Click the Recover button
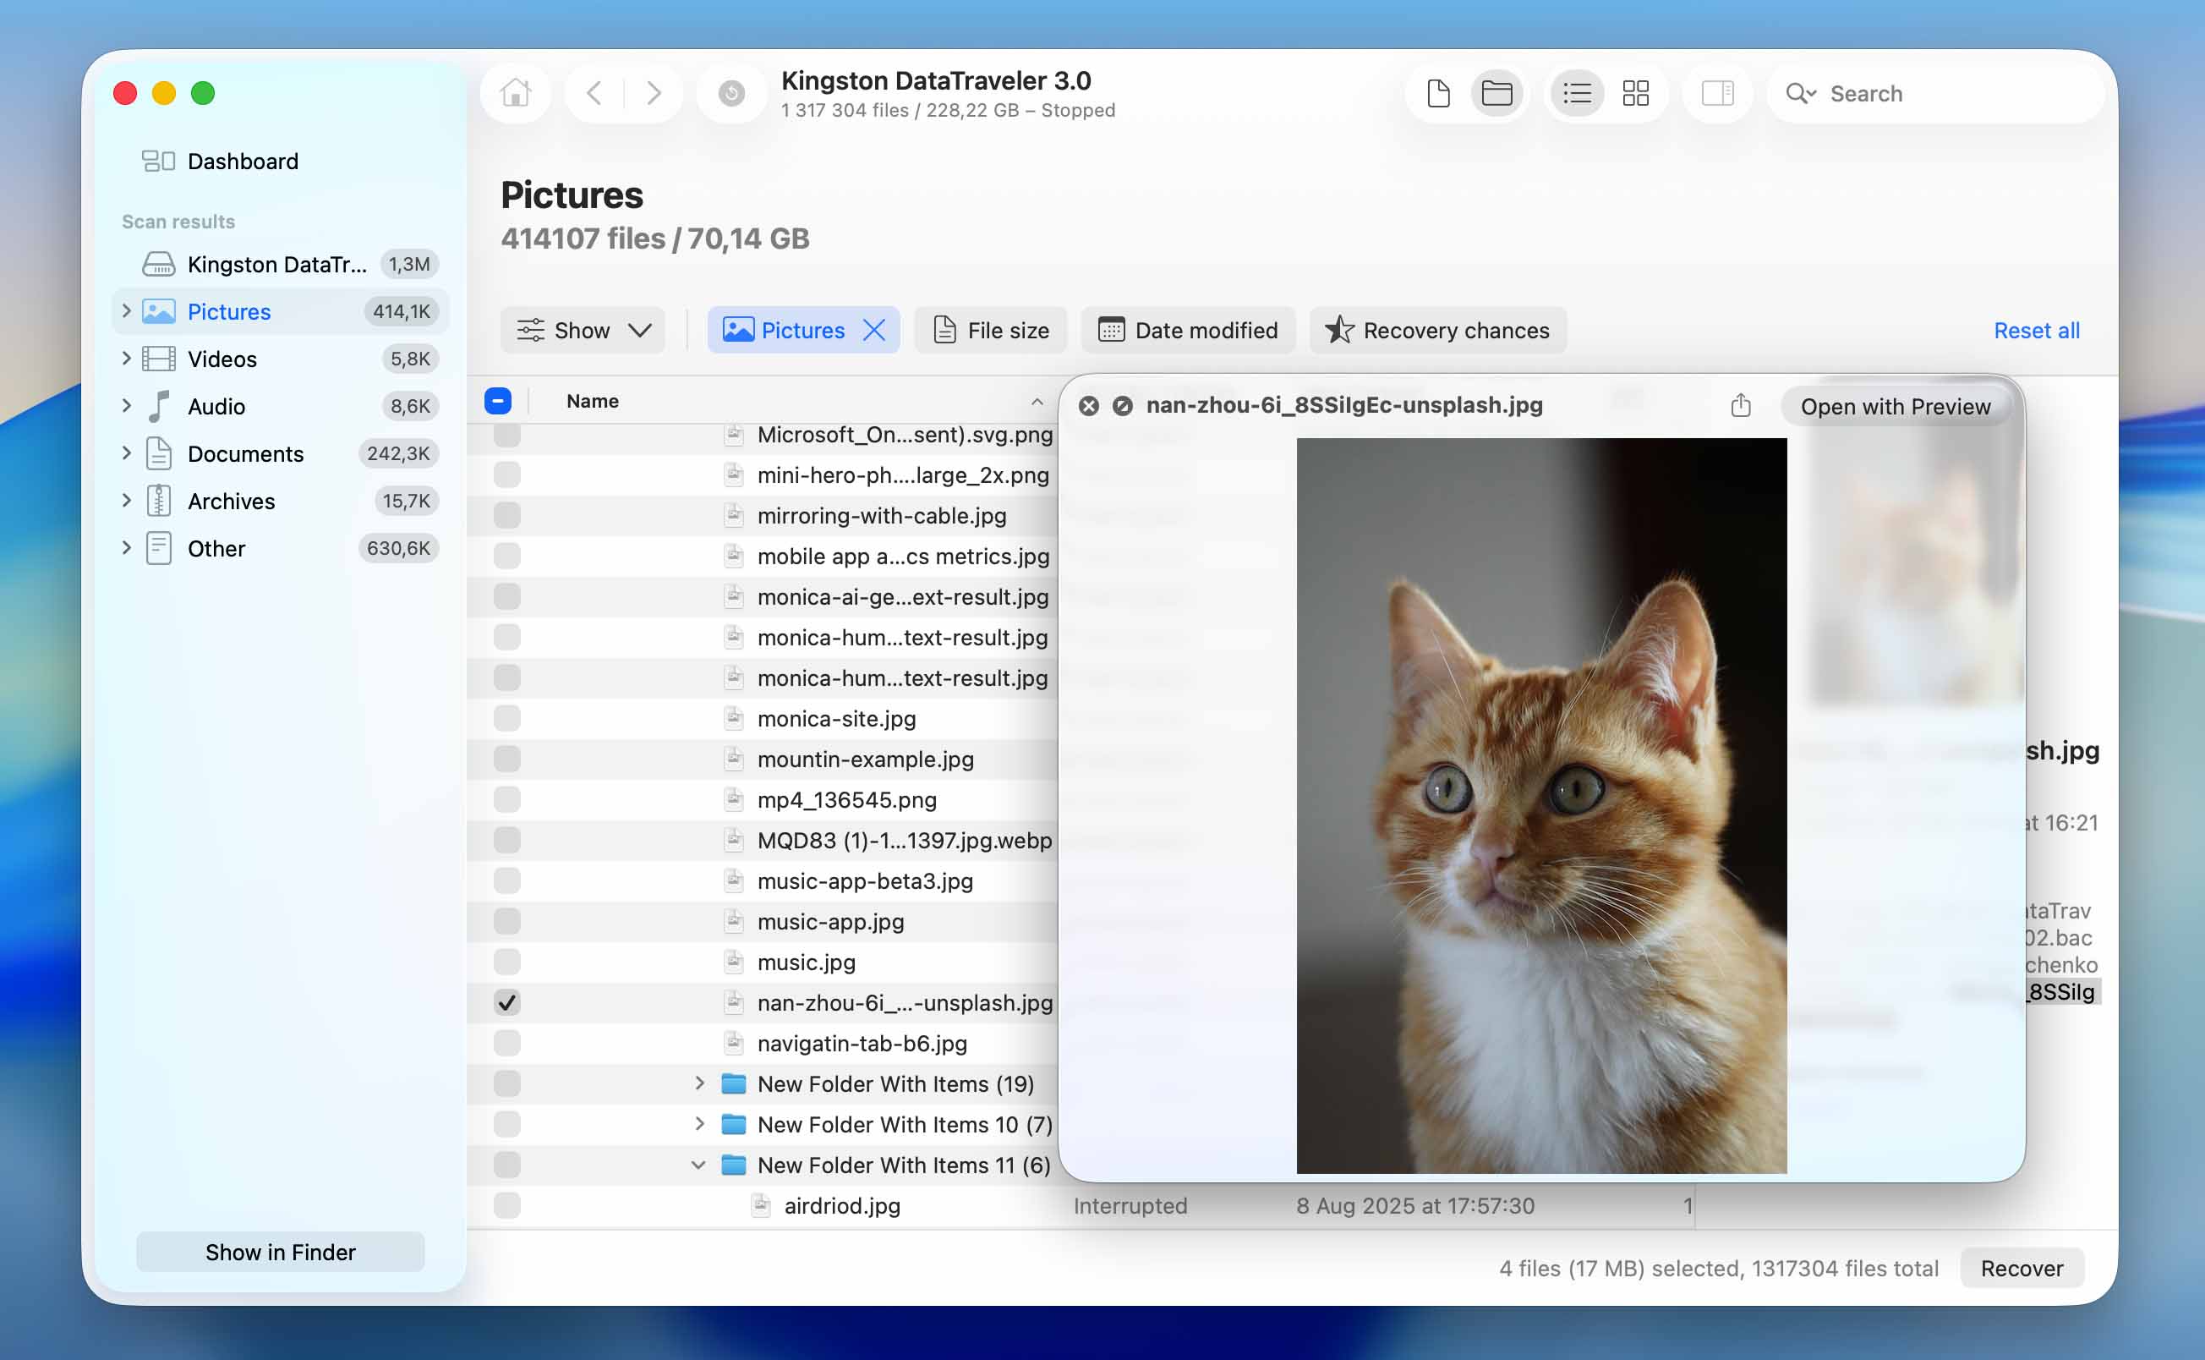The width and height of the screenshot is (2205, 1360). pos(2022,1269)
